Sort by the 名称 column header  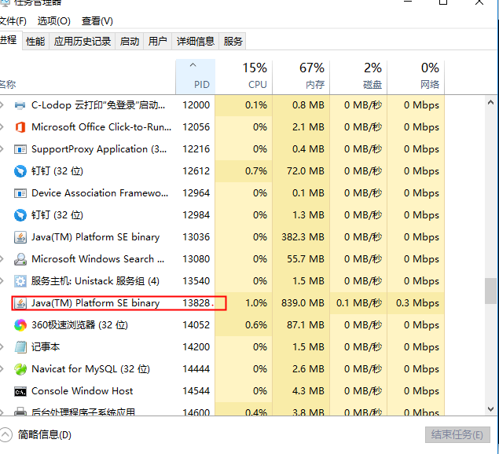(87, 76)
